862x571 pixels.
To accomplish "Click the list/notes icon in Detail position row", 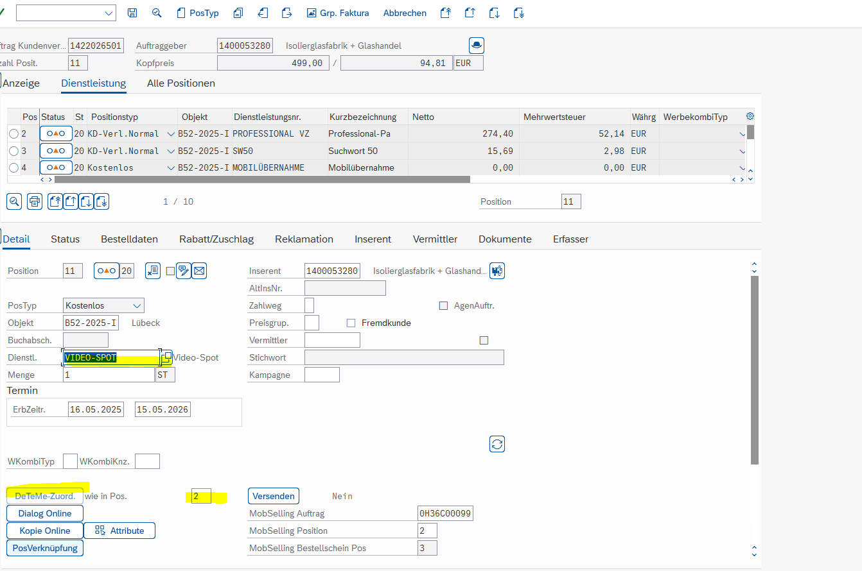I will [x=153, y=271].
